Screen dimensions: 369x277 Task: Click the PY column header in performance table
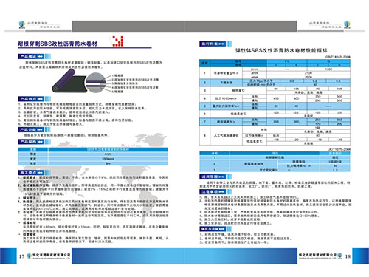coord(287,61)
